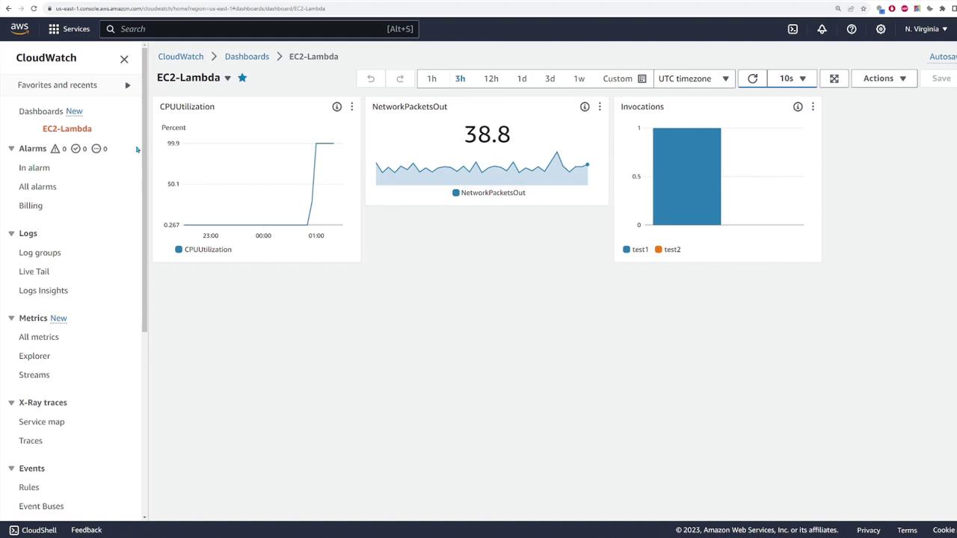Open All metrics in the sidebar
This screenshot has height=538, width=957.
(39, 337)
